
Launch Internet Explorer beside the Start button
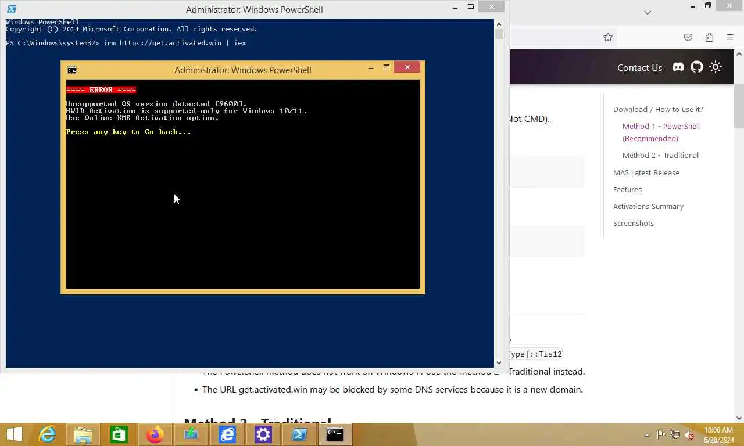click(47, 434)
